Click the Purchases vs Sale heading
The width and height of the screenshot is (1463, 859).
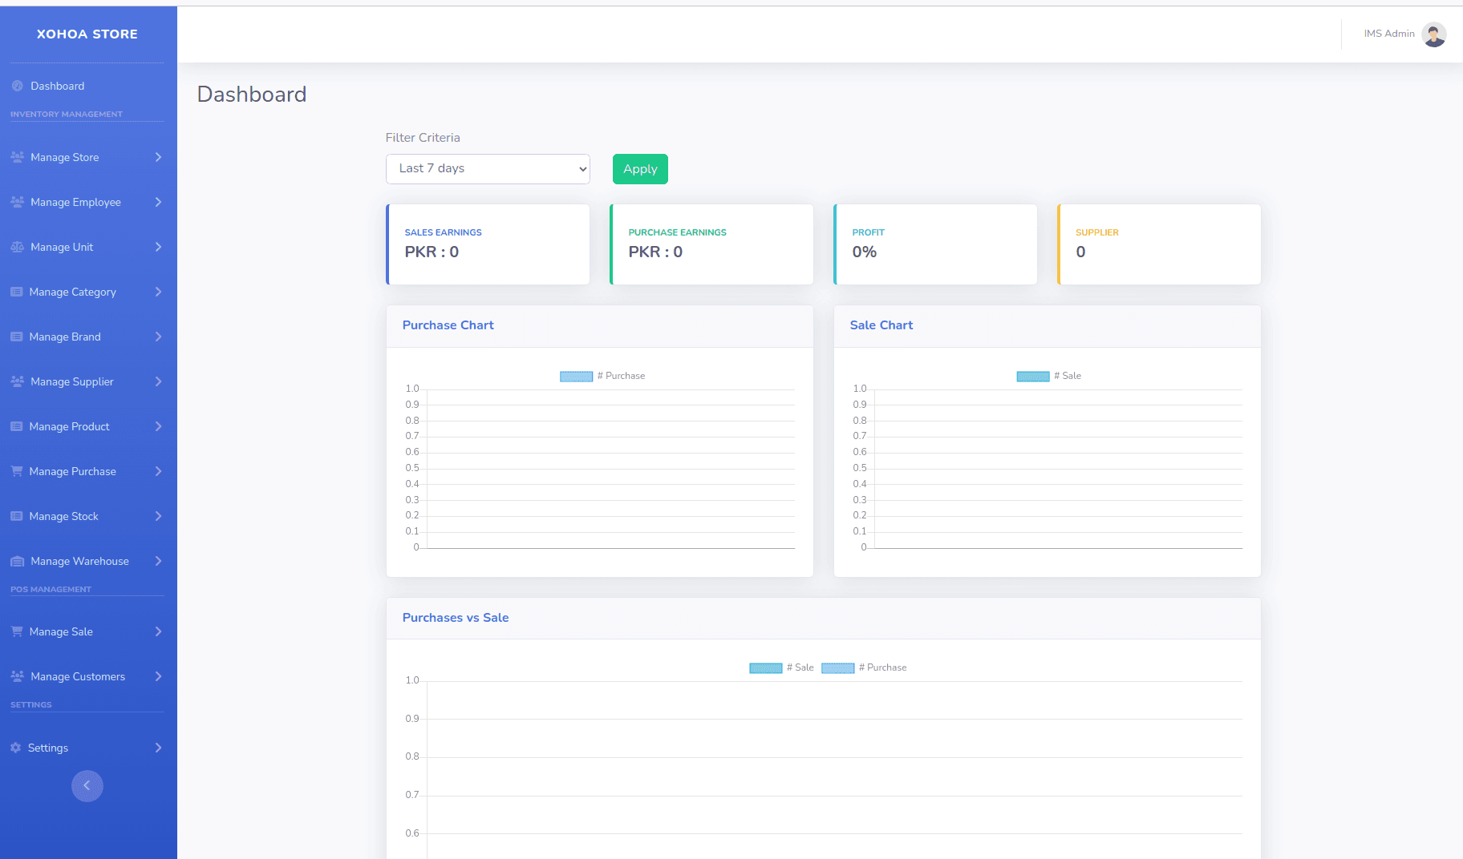click(x=456, y=618)
